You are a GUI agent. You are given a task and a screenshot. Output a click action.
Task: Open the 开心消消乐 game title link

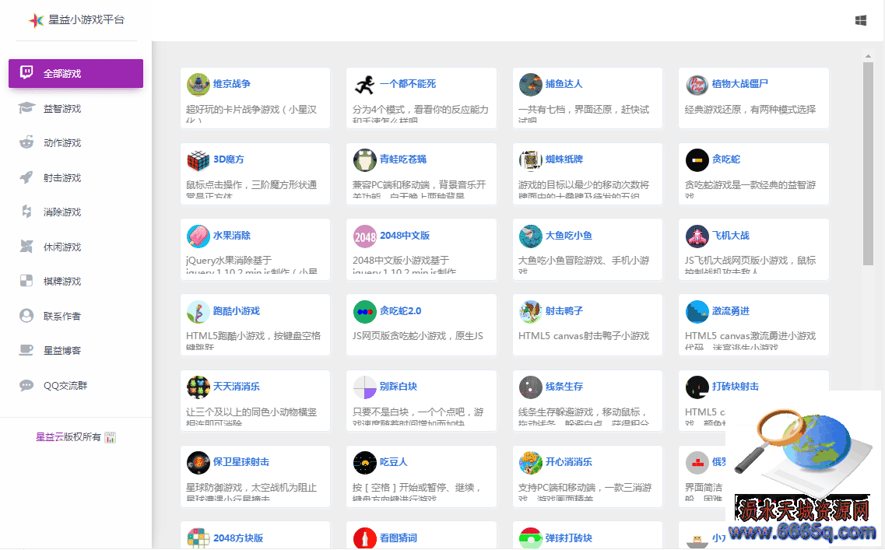click(568, 462)
